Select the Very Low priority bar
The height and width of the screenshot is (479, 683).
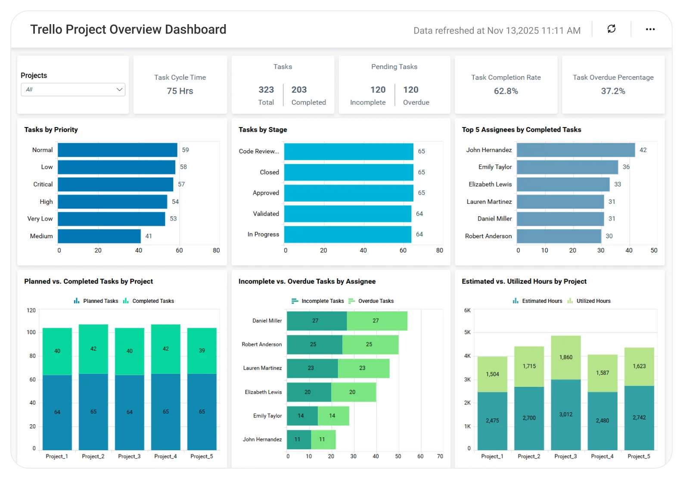[x=112, y=219]
